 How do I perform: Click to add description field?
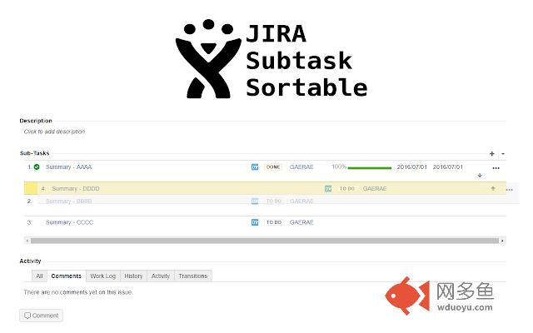tap(54, 132)
